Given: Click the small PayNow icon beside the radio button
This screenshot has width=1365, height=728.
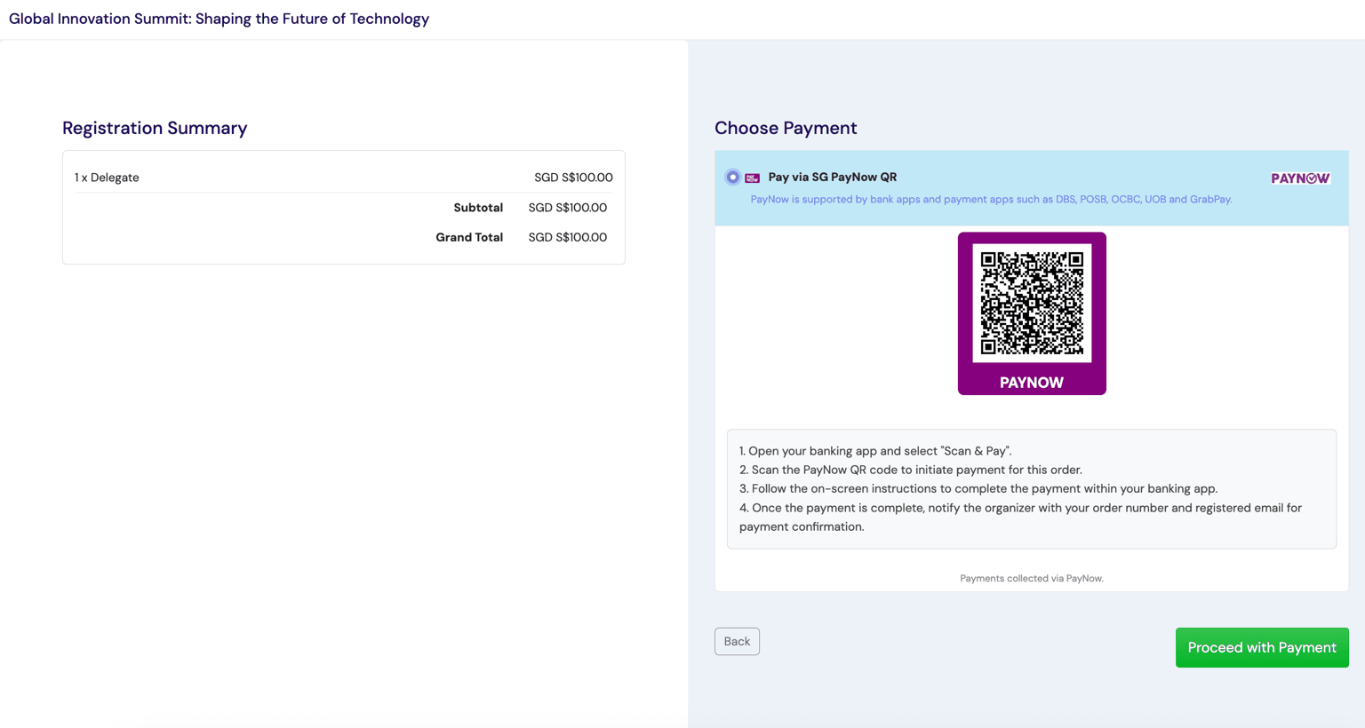Looking at the screenshot, I should click(x=752, y=178).
